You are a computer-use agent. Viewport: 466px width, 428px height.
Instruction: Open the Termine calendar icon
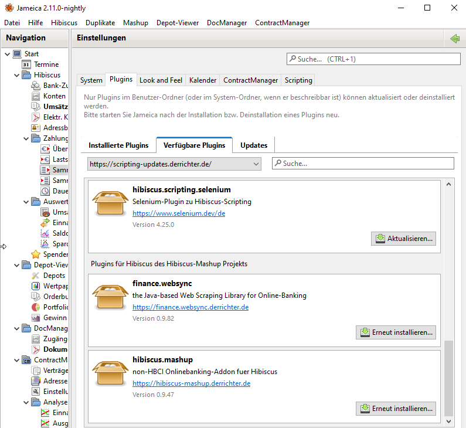(26, 64)
